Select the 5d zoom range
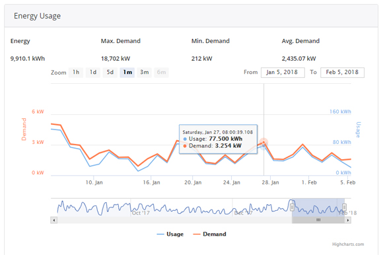383x255 pixels. pyautogui.click(x=110, y=72)
